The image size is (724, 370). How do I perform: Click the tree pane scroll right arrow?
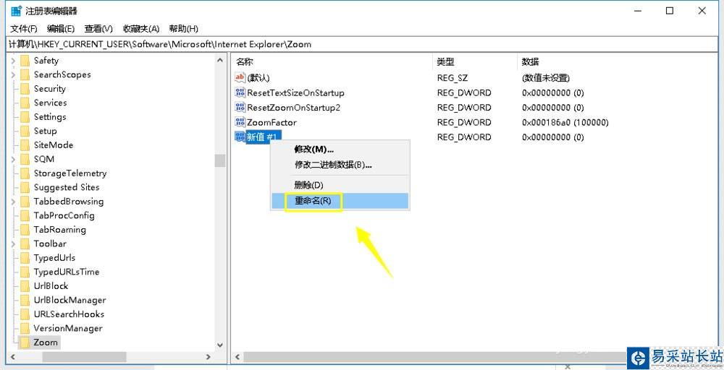tap(209, 357)
